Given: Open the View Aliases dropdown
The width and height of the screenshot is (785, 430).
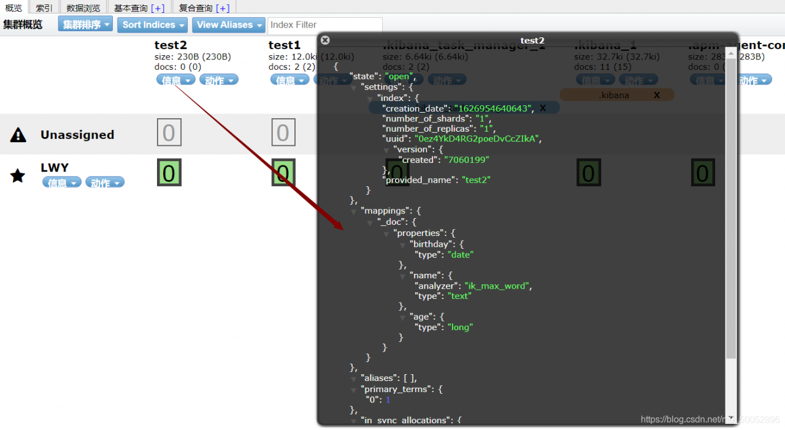Looking at the screenshot, I should tap(228, 25).
